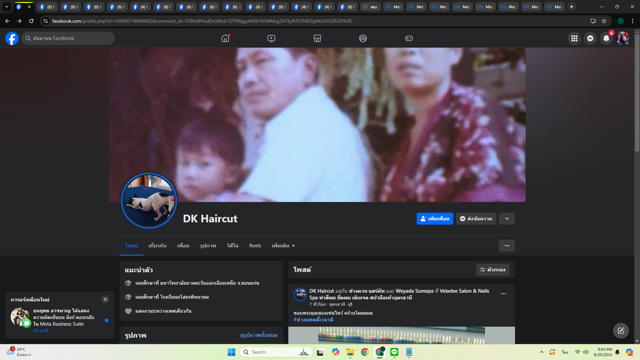Open the notifications bell icon
This screenshot has height=360, width=640.
coord(606,38)
